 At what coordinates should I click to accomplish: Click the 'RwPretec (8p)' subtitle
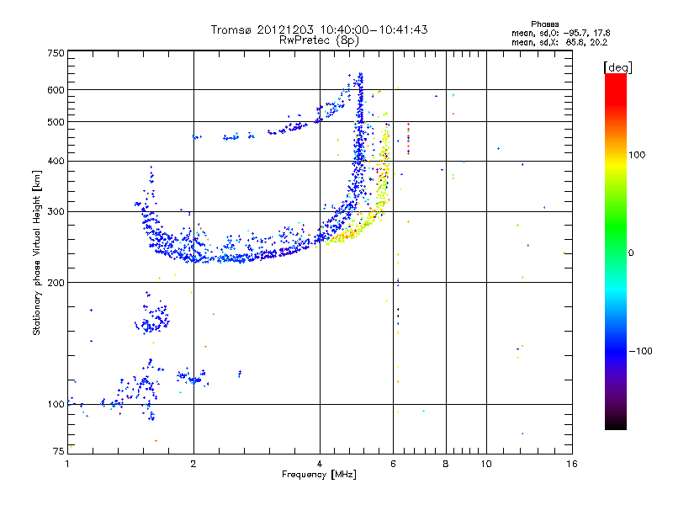(319, 40)
